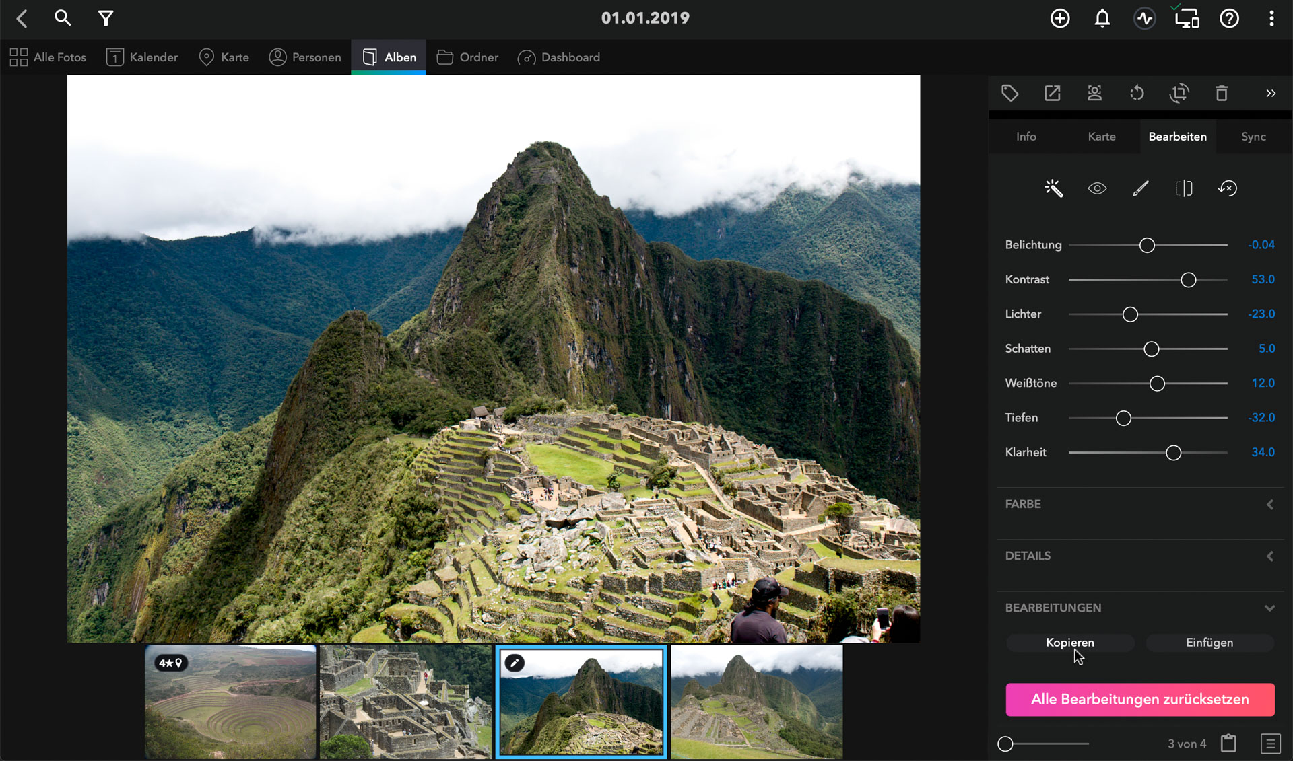Screen dimensions: 1293x761
Task: Select the circular terraces thumbnail with 4-star badge
Action: coord(230,702)
